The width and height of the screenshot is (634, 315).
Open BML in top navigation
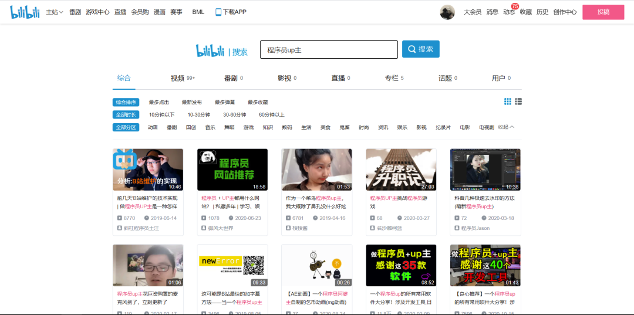[198, 12]
